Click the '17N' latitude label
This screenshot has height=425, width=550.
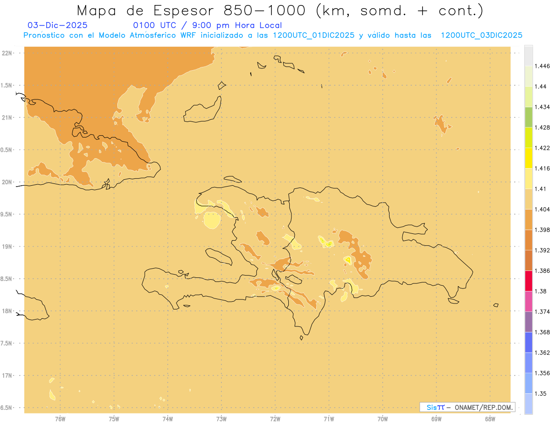[7, 375]
